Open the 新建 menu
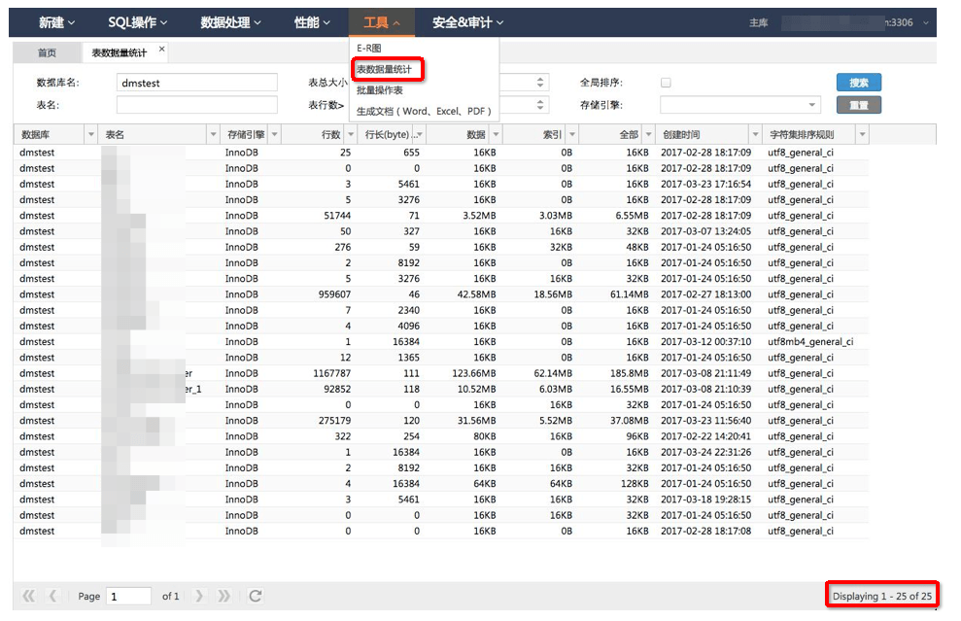961x621 pixels. pyautogui.click(x=56, y=22)
